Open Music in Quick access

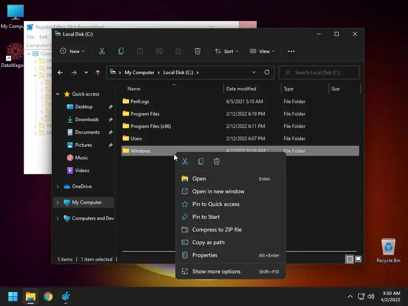pos(81,158)
